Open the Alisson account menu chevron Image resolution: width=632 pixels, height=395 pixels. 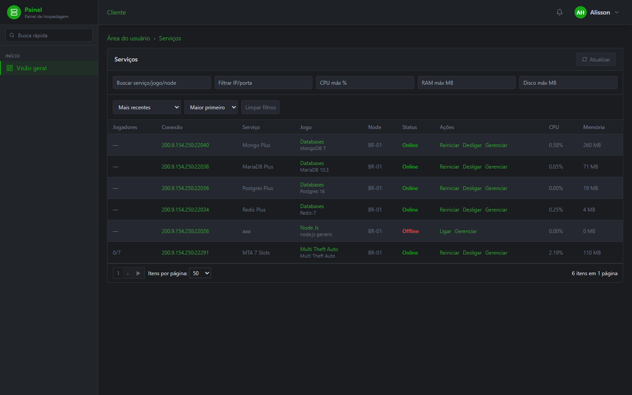click(617, 12)
